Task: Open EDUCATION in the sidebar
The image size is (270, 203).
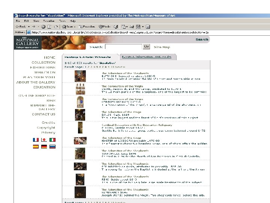Action: tap(44, 87)
